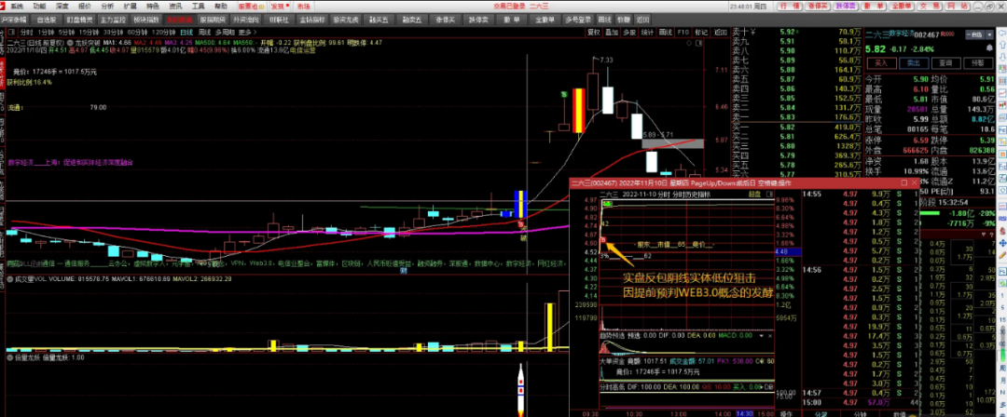Click the 自选 add-to-watchlist button
The image size is (1007, 417).
point(974,34)
